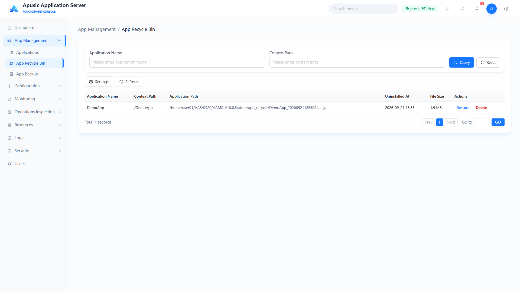
Task: Open the shield security icon in header
Action: [448, 9]
